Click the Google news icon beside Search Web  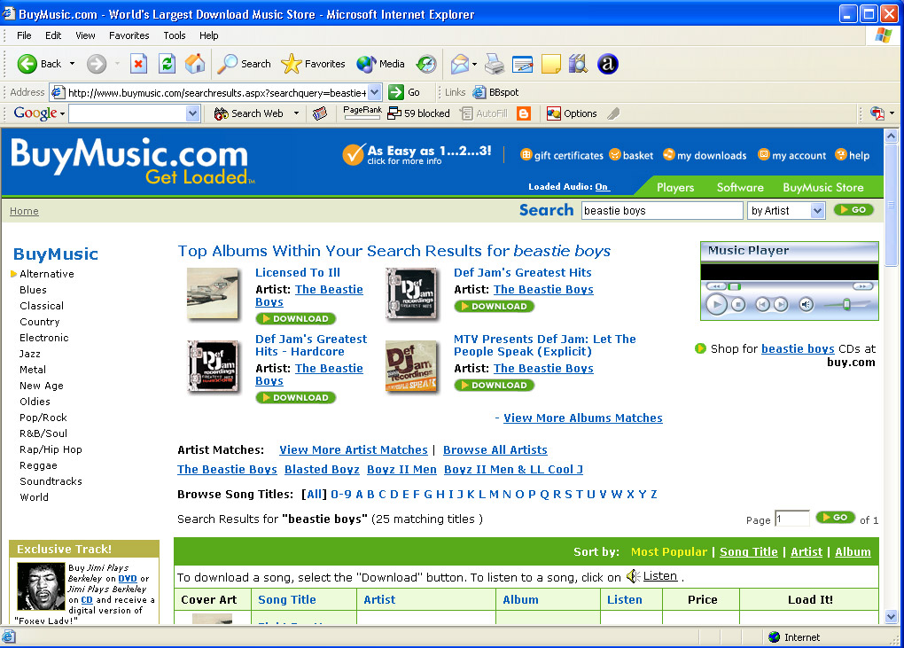click(320, 113)
